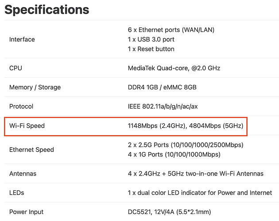Screen dimensions: 279x221
Task: Select the CPU row label
Action: (15, 68)
